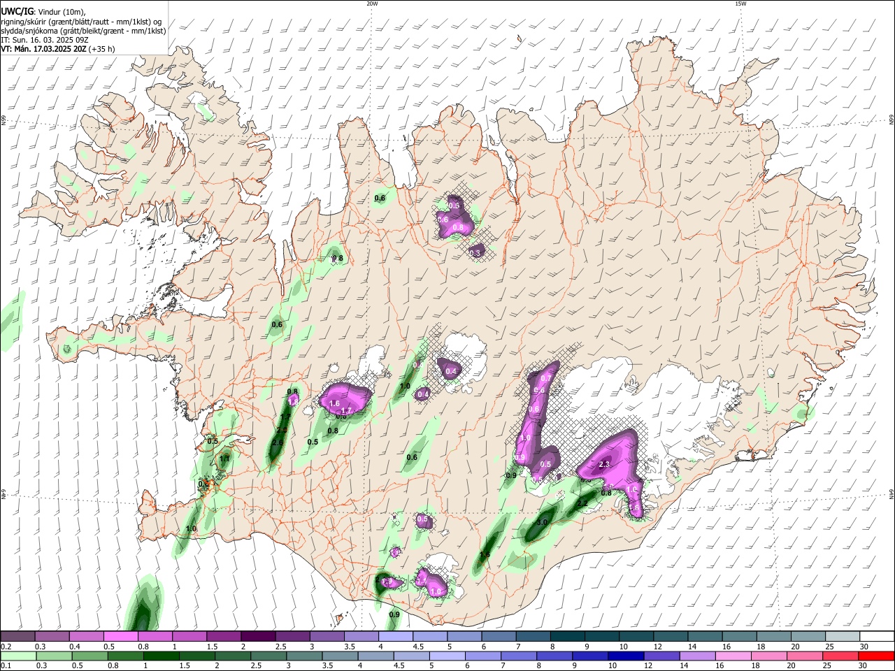The width and height of the screenshot is (895, 671).
Task: Click the UWC/IG title text
Action: click(x=17, y=11)
